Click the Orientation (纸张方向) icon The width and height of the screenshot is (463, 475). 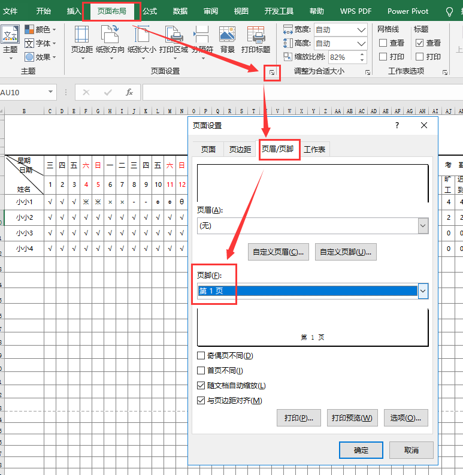click(x=110, y=34)
